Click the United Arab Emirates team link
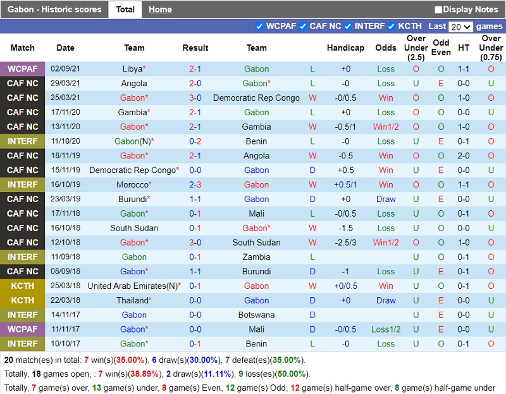 pos(132,286)
